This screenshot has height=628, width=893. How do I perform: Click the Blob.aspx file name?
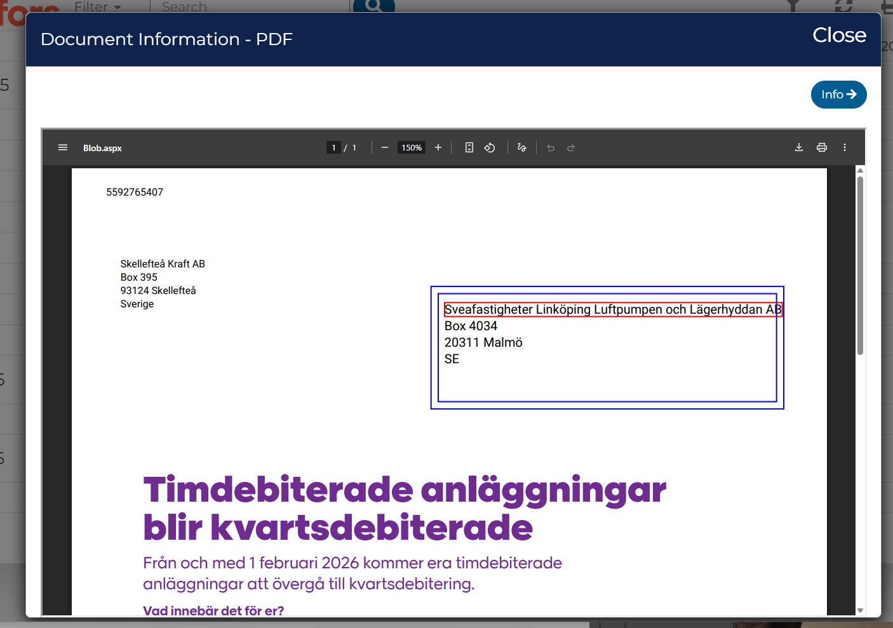102,148
